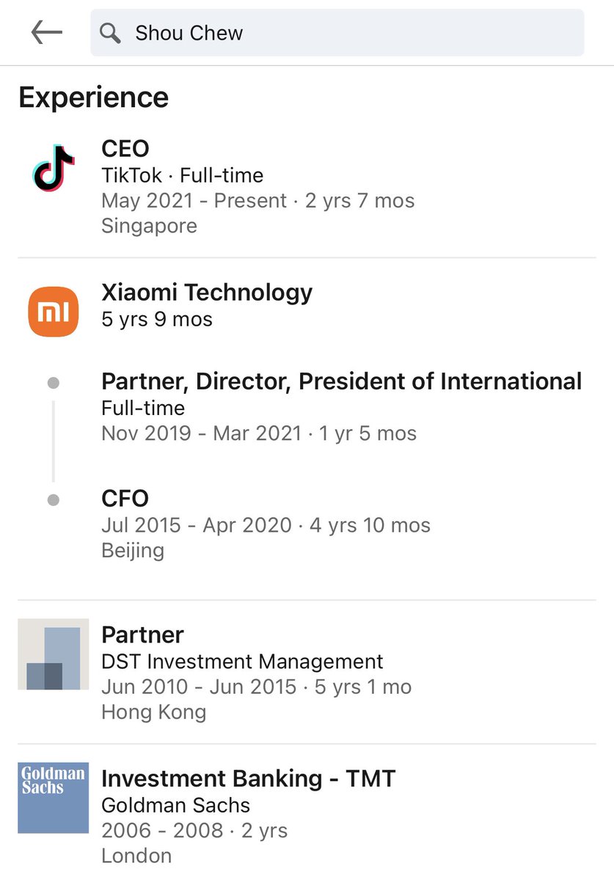Screen dimensions: 614x880
Task: Tap the back arrow icon
Action: click(x=46, y=32)
